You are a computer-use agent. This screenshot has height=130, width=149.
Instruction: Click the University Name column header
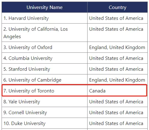[44, 7]
